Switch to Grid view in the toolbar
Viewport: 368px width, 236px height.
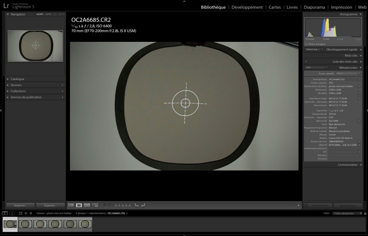[71, 205]
